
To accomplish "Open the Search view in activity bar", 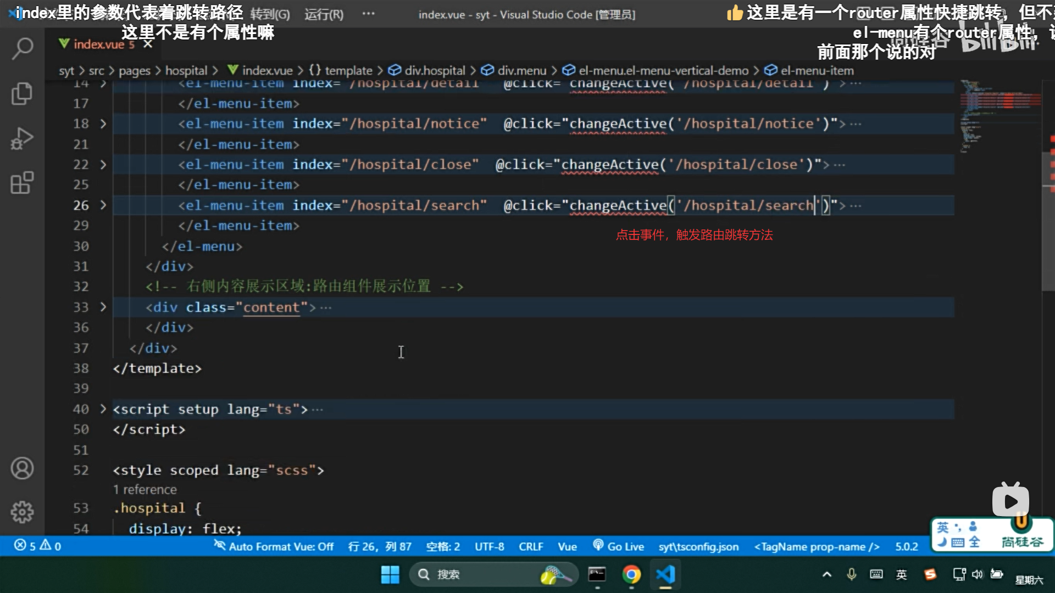I will (x=22, y=48).
